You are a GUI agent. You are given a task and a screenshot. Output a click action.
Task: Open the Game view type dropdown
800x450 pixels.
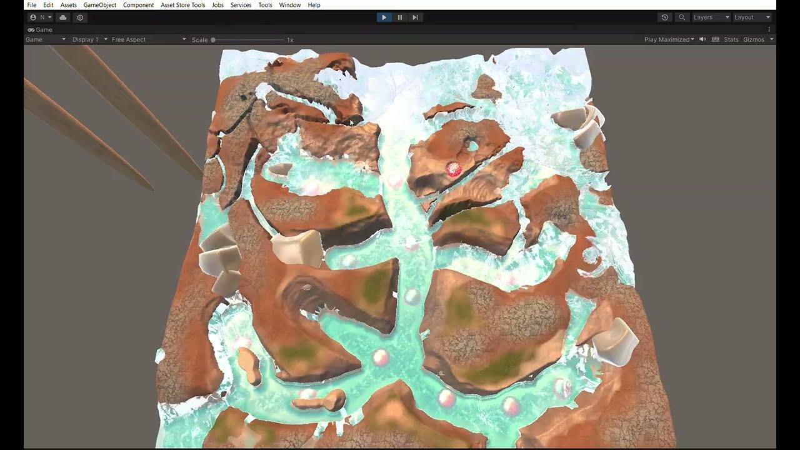pos(46,39)
